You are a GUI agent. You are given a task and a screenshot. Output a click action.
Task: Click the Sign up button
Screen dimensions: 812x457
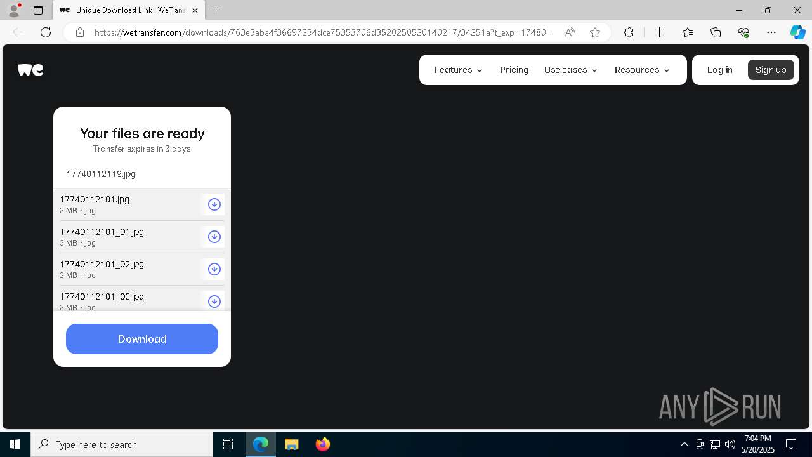[771, 70]
